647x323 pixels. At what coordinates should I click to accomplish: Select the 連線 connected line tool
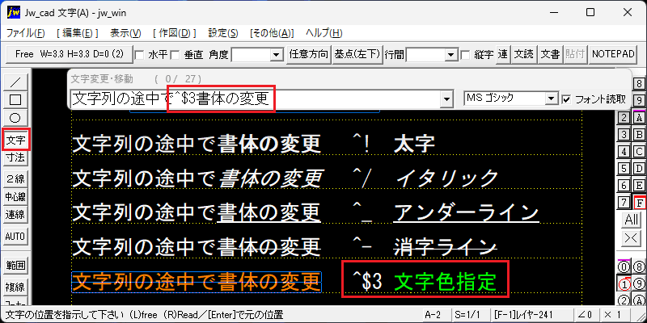pyautogui.click(x=15, y=215)
